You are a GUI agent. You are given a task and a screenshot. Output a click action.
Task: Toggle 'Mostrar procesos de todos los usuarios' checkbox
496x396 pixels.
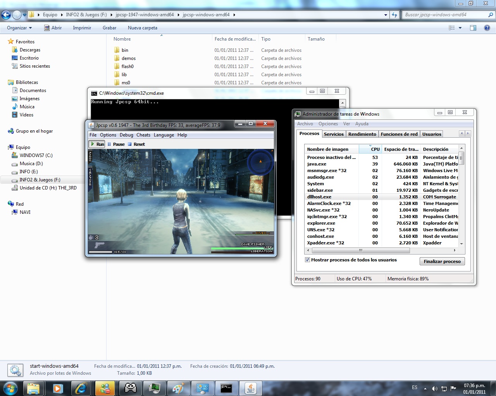click(x=307, y=260)
